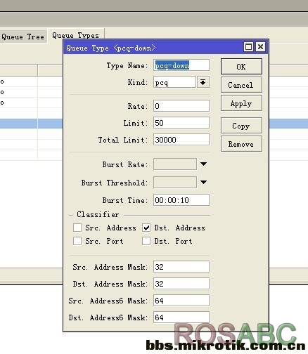This screenshot has height=354, width=308.
Task: Click the Src. Address Mask field
Action: [x=181, y=267]
